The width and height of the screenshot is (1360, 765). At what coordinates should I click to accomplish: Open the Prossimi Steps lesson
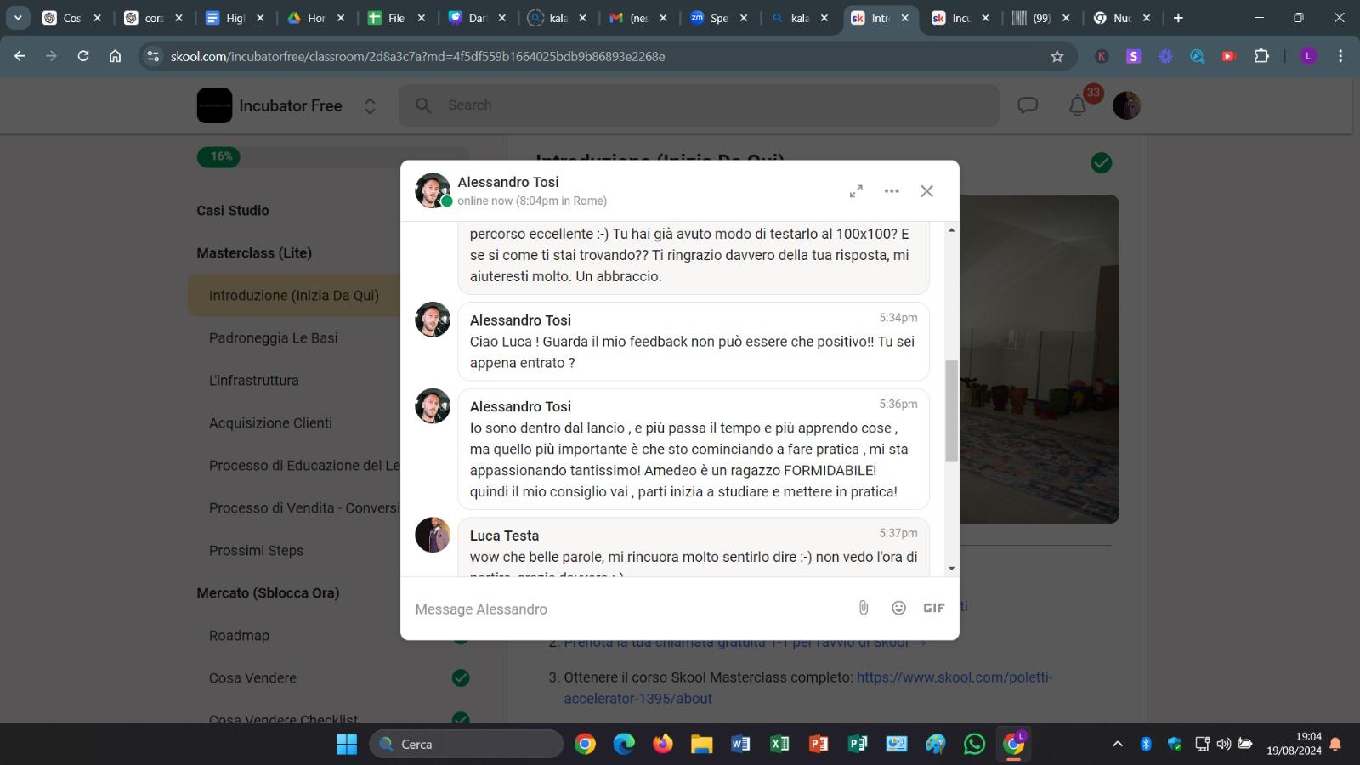pos(256,551)
